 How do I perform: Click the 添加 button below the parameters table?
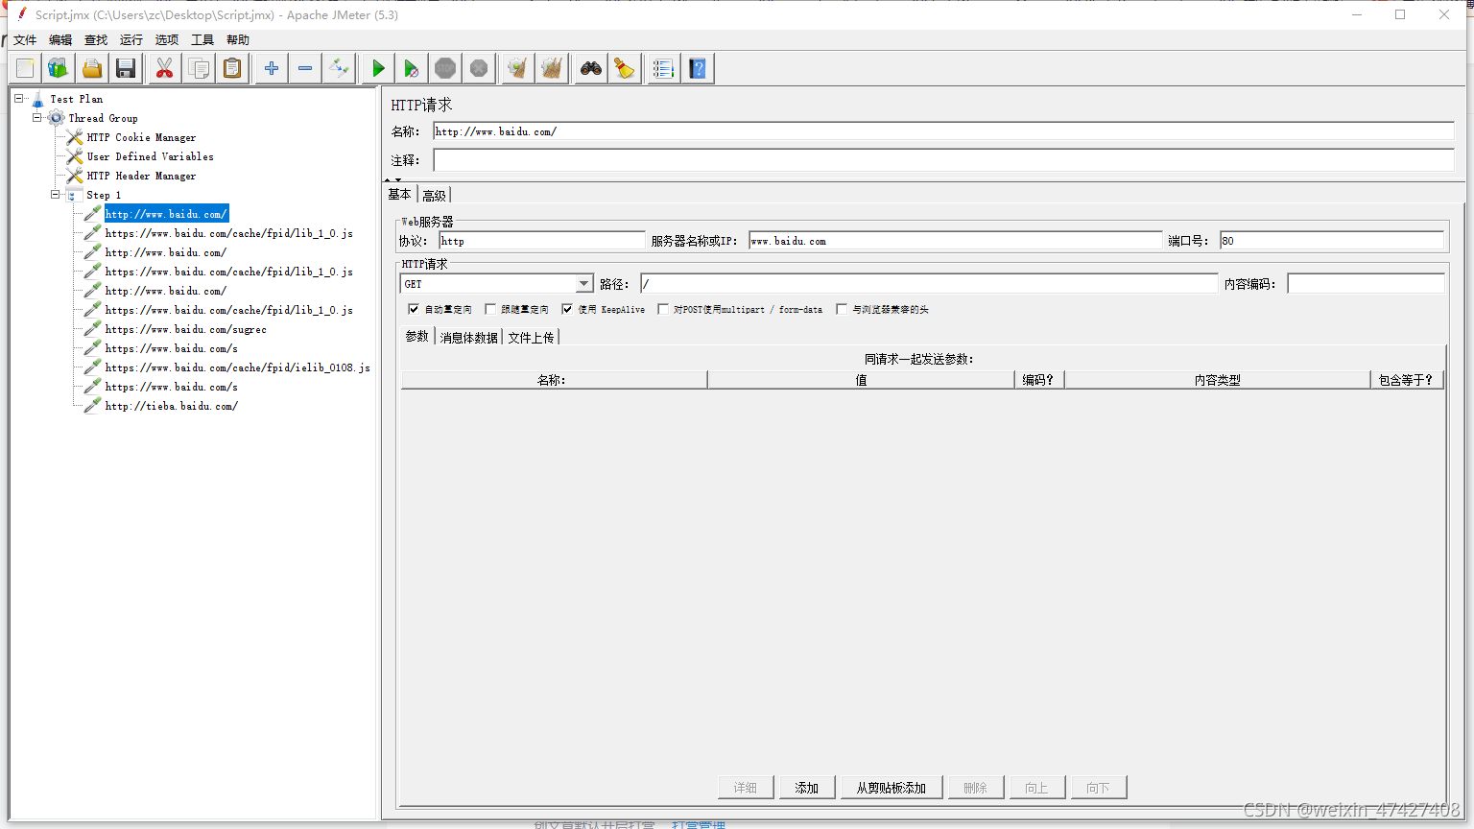(x=807, y=787)
